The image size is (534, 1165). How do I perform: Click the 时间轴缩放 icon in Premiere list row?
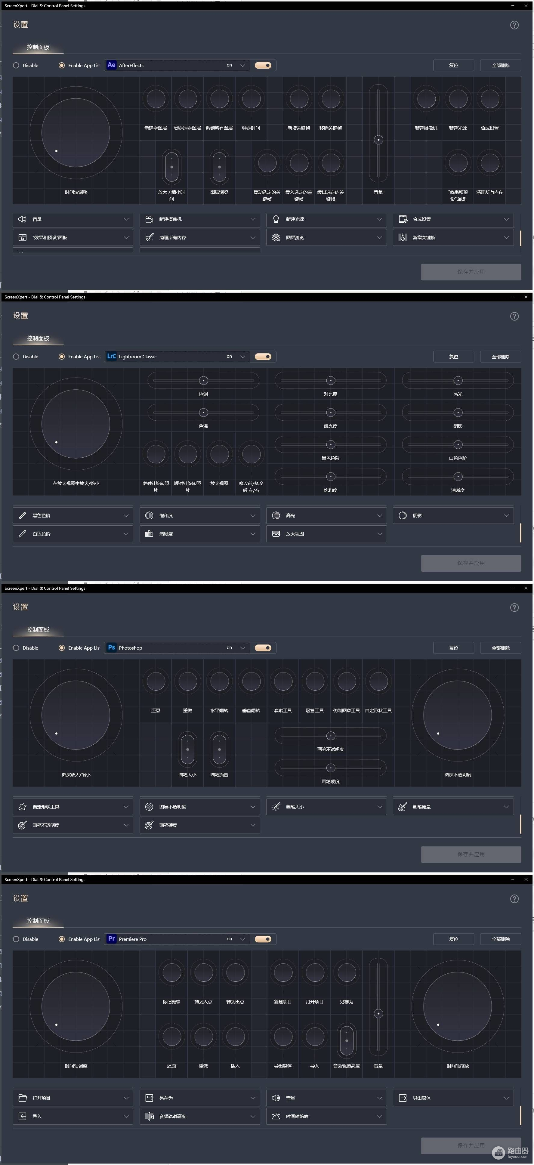pos(276,1116)
